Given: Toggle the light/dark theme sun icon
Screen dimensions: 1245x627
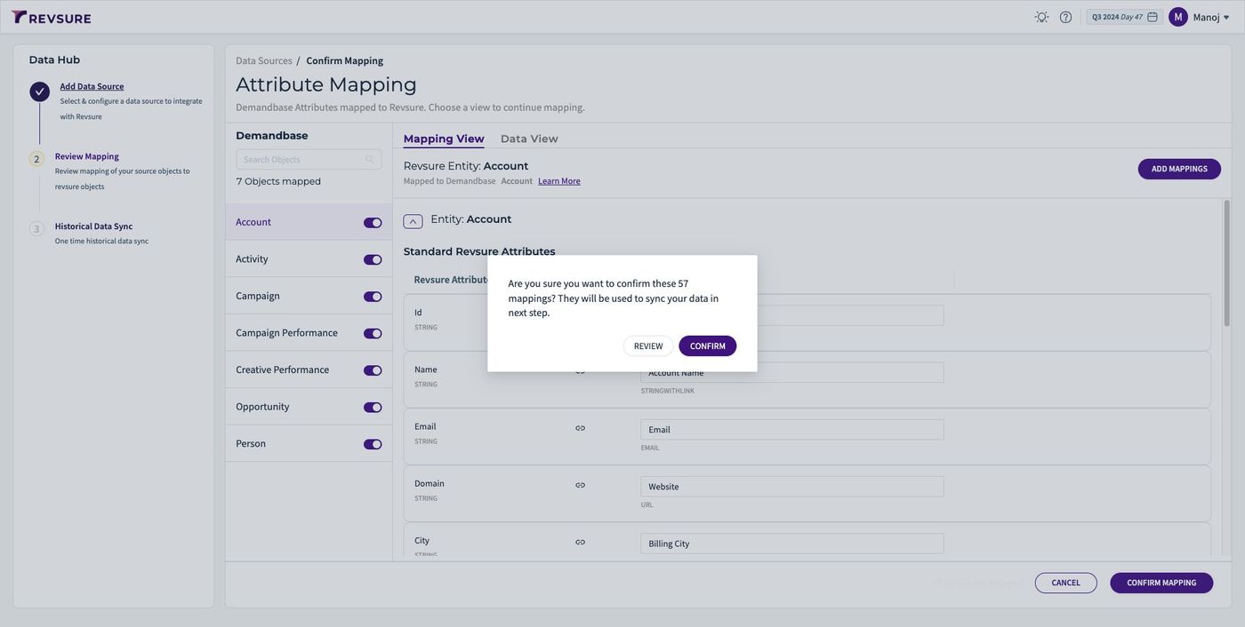Looking at the screenshot, I should click(x=1041, y=17).
